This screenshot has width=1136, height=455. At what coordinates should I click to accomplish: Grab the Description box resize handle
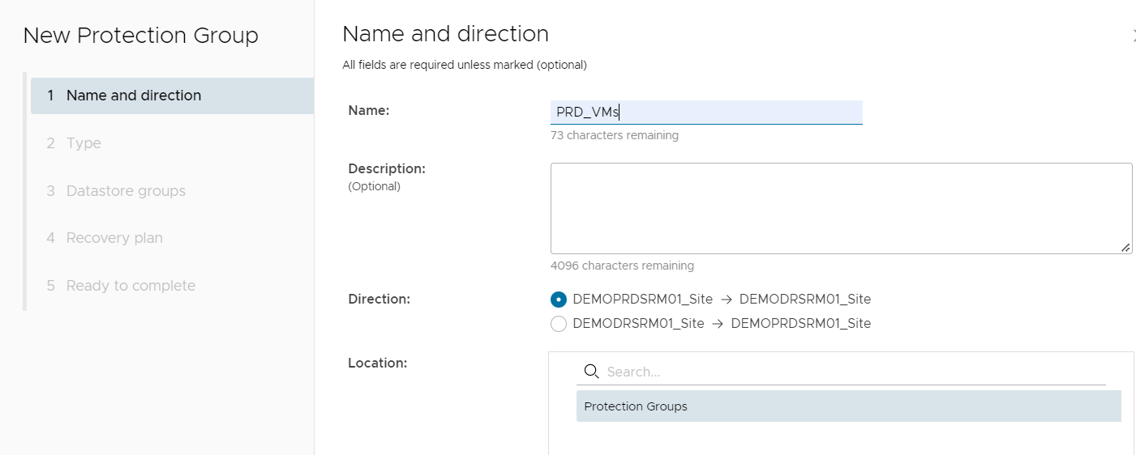(x=1125, y=248)
